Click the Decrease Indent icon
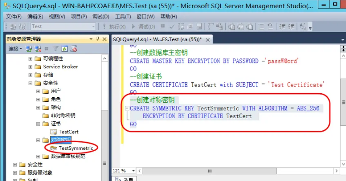This screenshot has width=346, height=181. pos(282,27)
